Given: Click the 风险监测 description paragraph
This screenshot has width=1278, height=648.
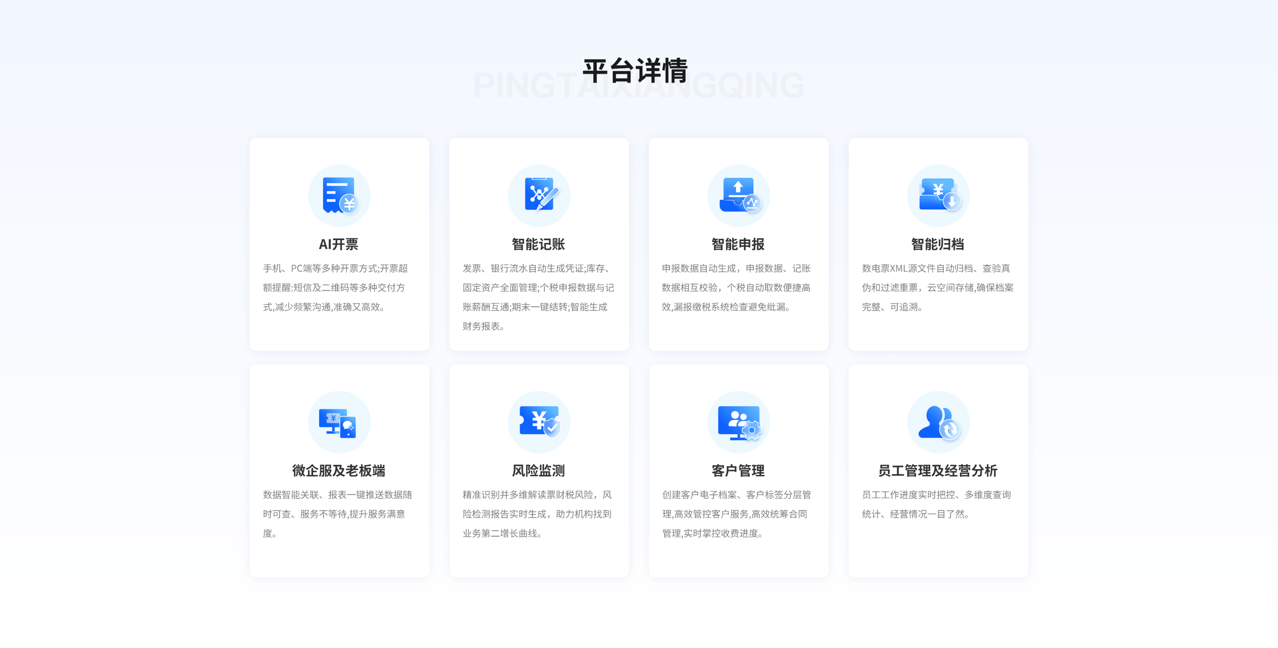Looking at the screenshot, I should pos(539,514).
